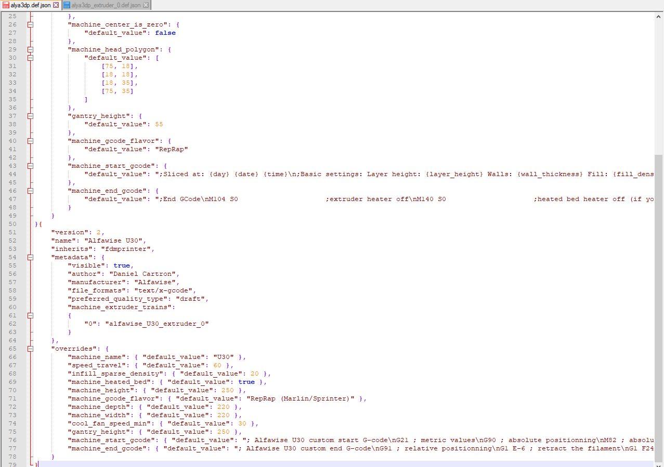Close the alya3dp.def.json tab

(56, 5)
